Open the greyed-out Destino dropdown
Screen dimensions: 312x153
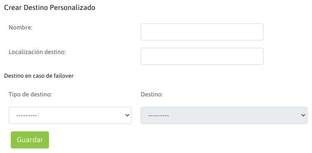point(224,115)
